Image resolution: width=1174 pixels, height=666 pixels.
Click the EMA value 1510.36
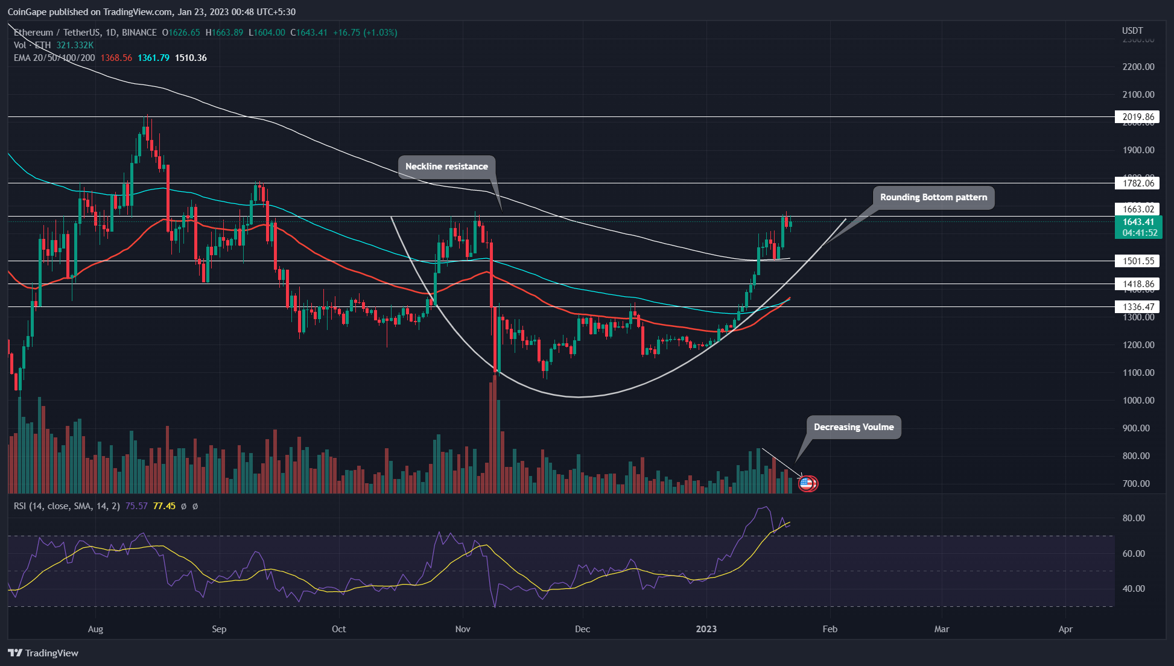click(x=191, y=58)
